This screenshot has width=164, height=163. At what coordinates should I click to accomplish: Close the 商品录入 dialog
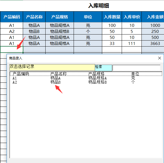tap(160, 58)
